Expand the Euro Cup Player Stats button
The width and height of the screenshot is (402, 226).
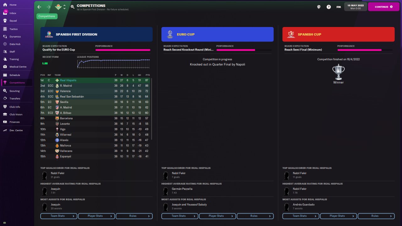pos(218,216)
